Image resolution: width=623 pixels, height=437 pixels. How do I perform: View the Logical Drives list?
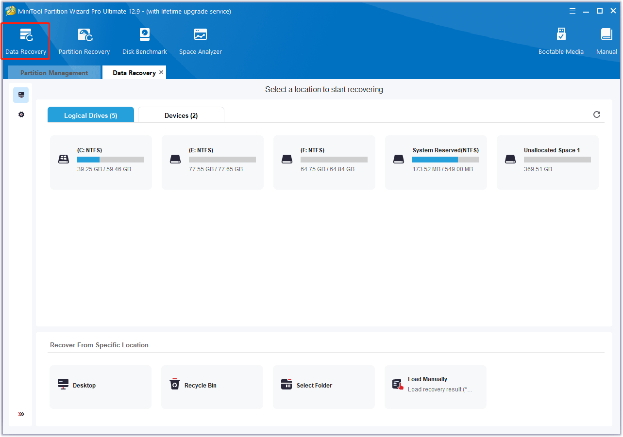click(90, 115)
